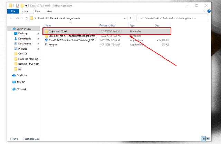
Task: Open the recent locations dropdown
Action: (22, 18)
